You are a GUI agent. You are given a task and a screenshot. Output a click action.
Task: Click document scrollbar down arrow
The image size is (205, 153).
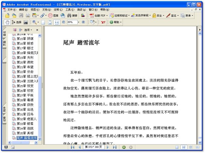pos(200,142)
